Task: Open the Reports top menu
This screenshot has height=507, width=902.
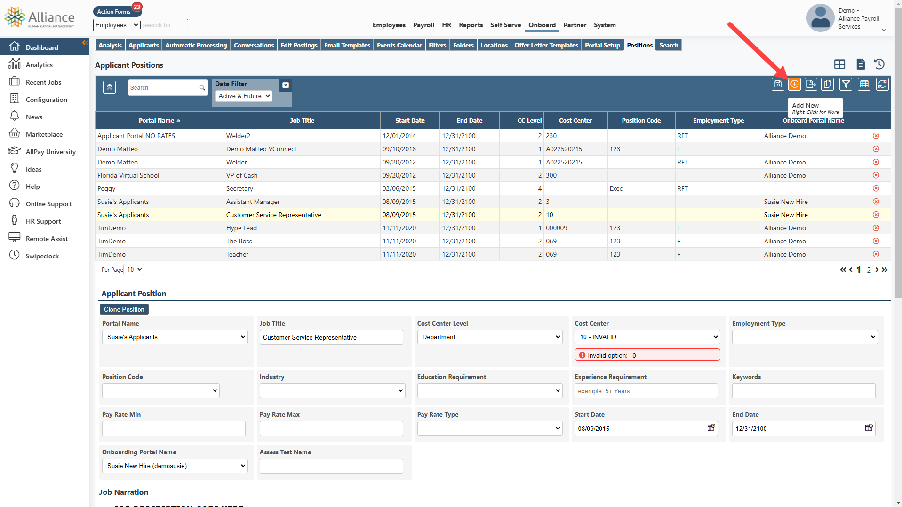Action: [471, 25]
